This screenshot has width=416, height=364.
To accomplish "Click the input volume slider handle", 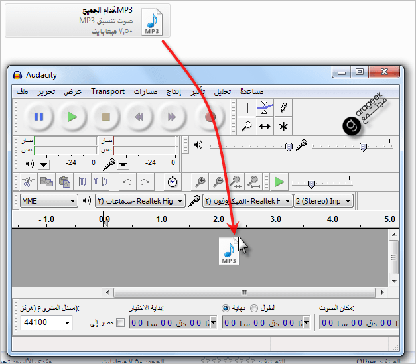I will [363, 147].
